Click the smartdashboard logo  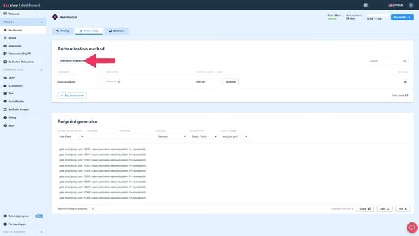[22, 5]
